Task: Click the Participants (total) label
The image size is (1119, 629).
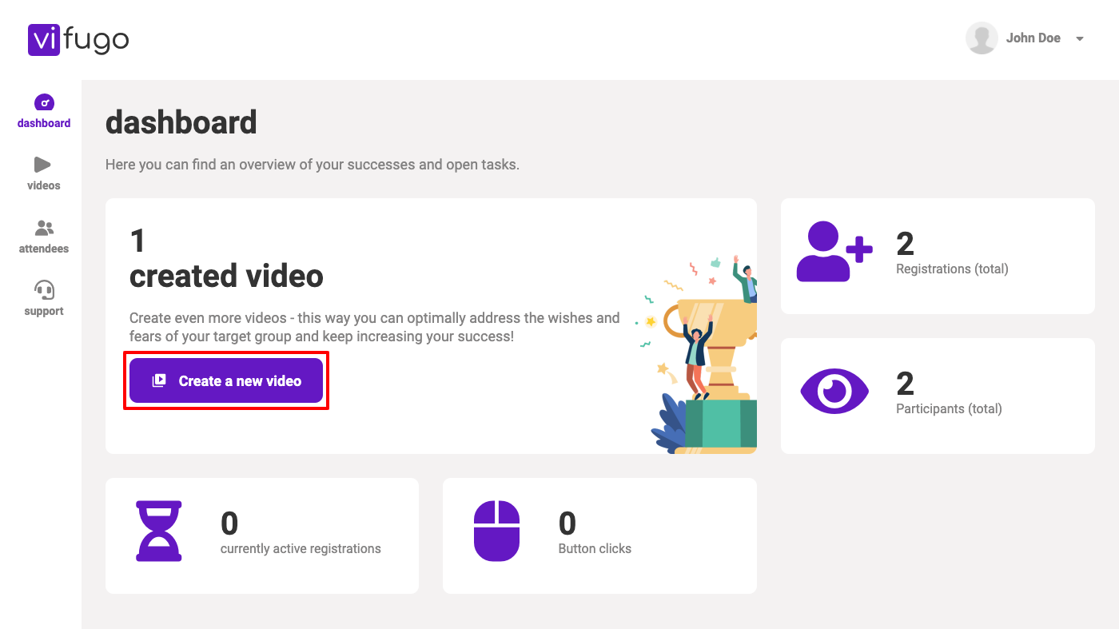Action: click(x=949, y=408)
